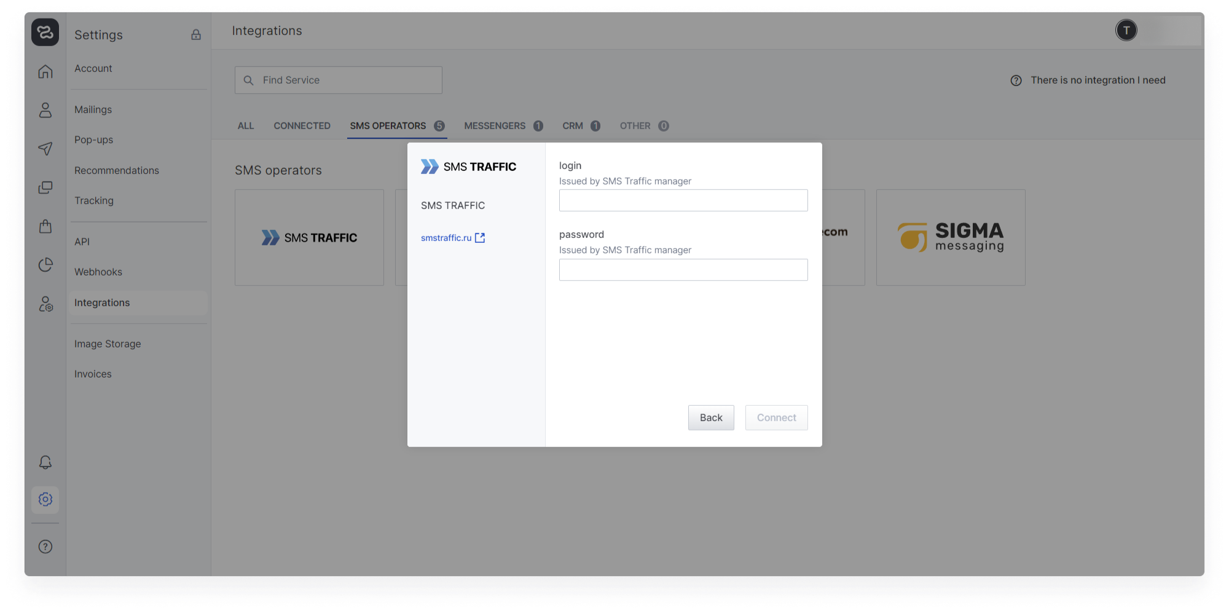Open the analytics pie chart icon
The height and width of the screenshot is (613, 1229).
pos(45,265)
